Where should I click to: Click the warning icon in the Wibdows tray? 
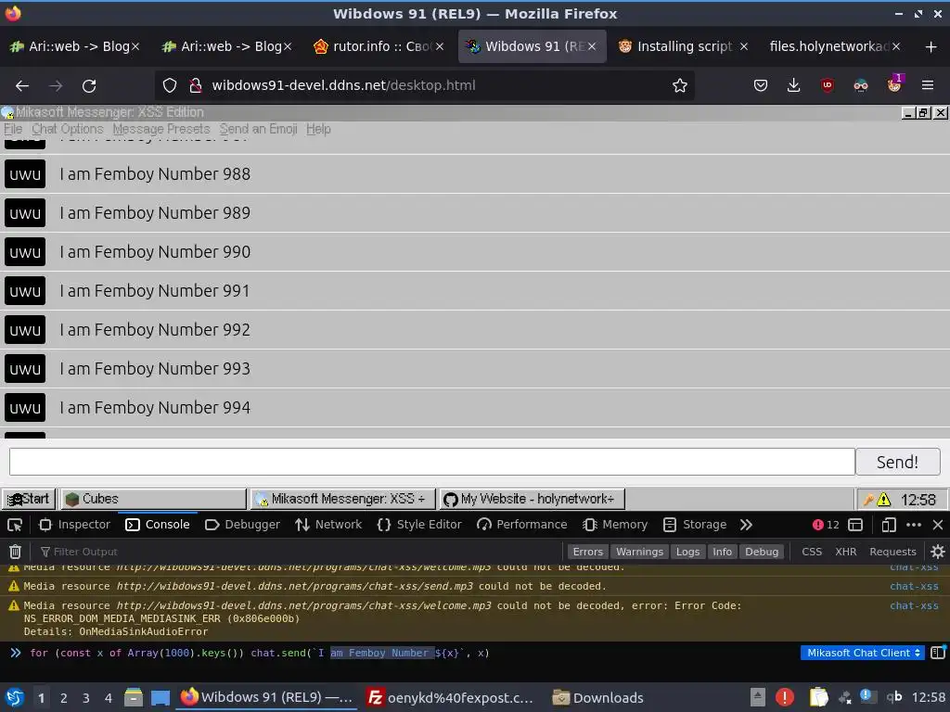click(x=884, y=500)
